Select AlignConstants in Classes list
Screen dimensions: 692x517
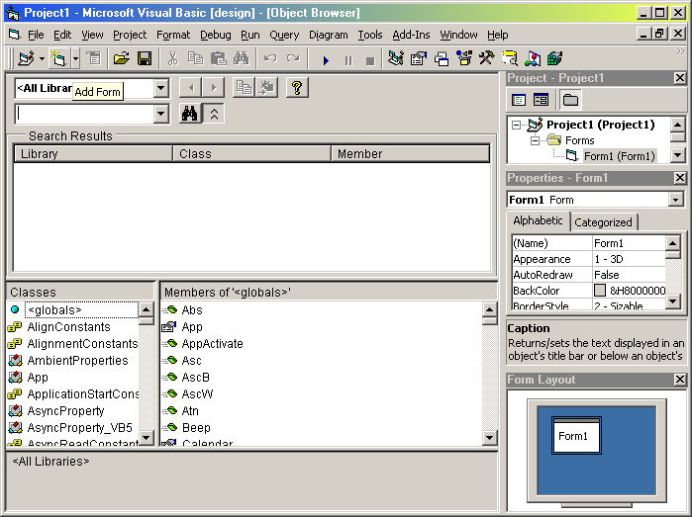point(69,327)
